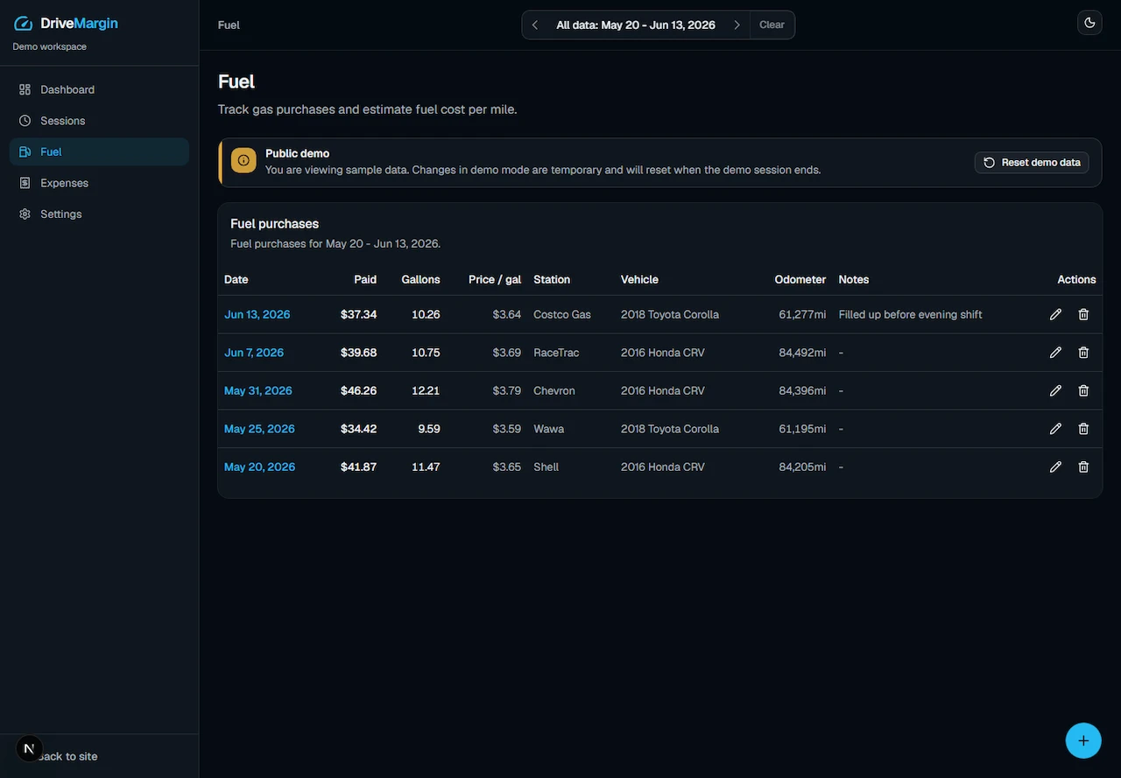Image resolution: width=1121 pixels, height=778 pixels.
Task: Click the $46.26 paid amount
Action: (x=359, y=390)
